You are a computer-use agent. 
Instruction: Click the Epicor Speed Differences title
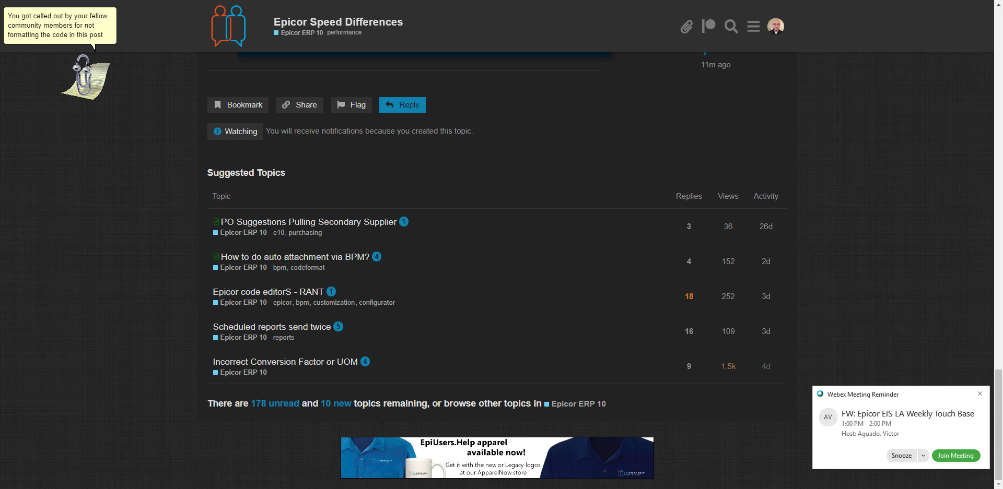338,22
